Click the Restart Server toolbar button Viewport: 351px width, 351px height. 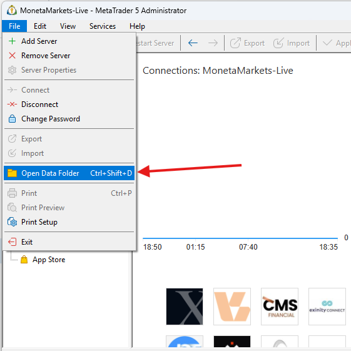pyautogui.click(x=155, y=43)
